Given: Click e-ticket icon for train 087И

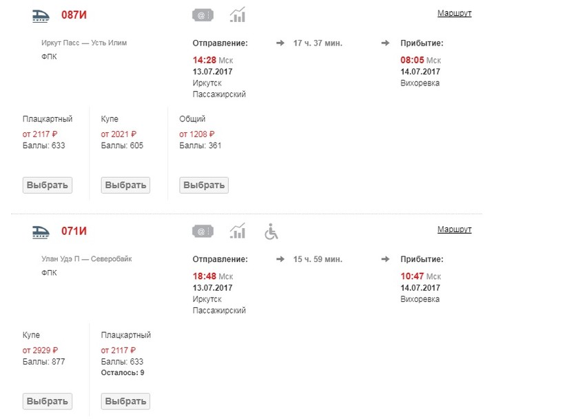Looking at the screenshot, I should 202,14.
